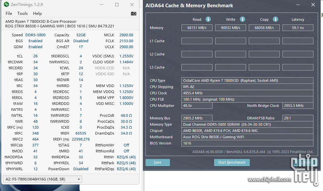323x191 pixels.
Task: Click the Memory Write value 90032 MB/s
Action: pyautogui.click(x=231, y=28)
